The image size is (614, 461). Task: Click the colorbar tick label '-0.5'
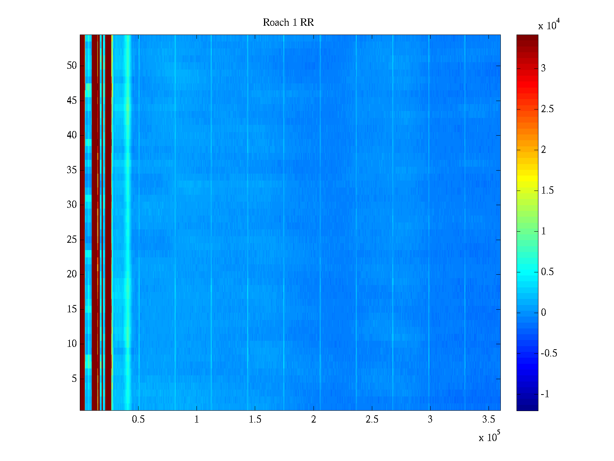pos(549,353)
